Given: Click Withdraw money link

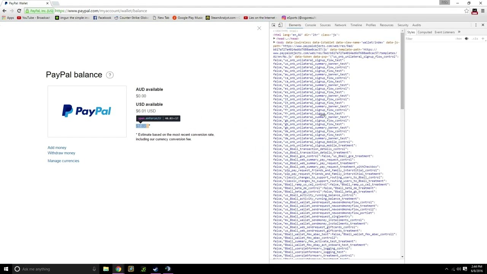Looking at the screenshot, I should coord(61,153).
